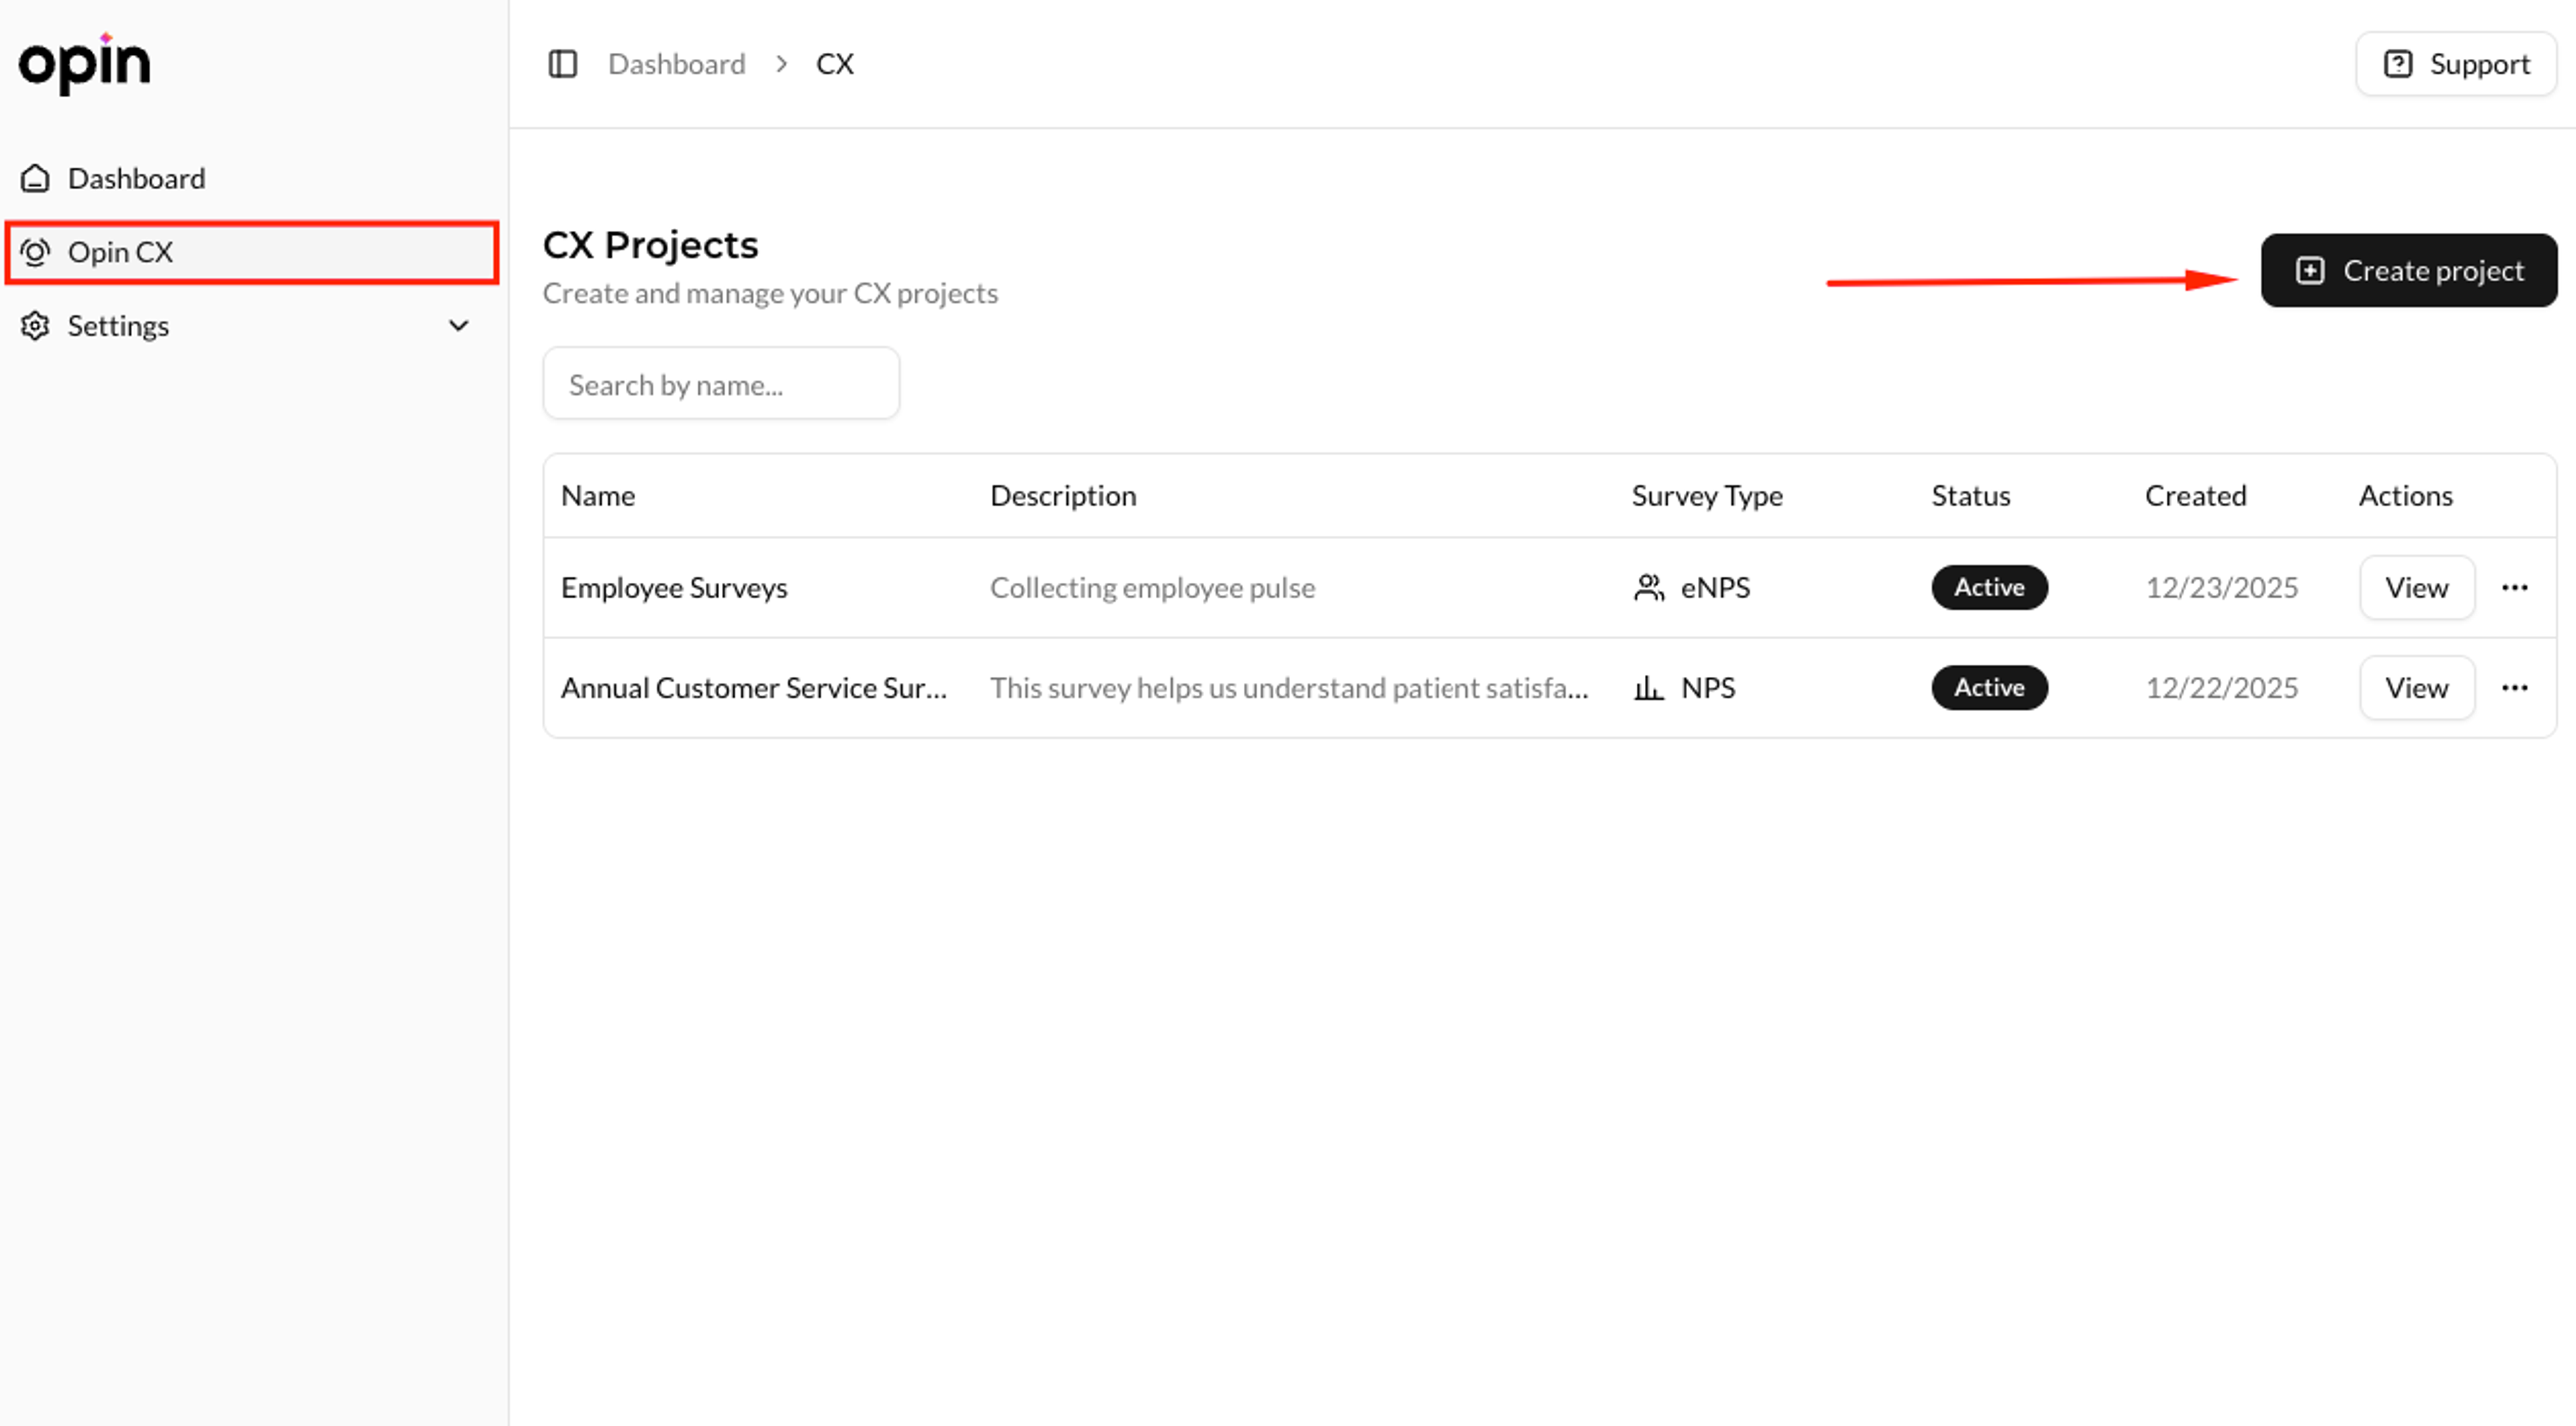Click the Settings gear icon
This screenshot has width=2576, height=1426.
35,326
